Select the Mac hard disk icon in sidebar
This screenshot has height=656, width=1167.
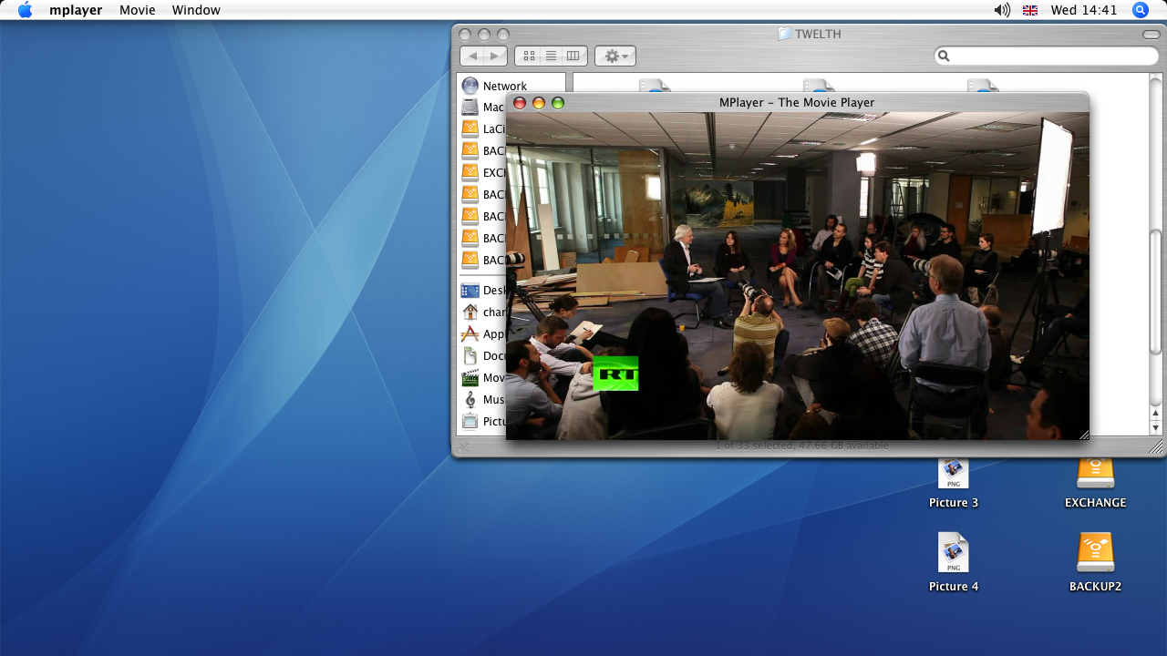[470, 108]
